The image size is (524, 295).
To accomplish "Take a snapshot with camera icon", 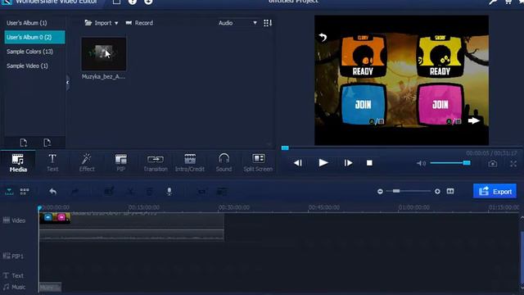I will [x=493, y=163].
